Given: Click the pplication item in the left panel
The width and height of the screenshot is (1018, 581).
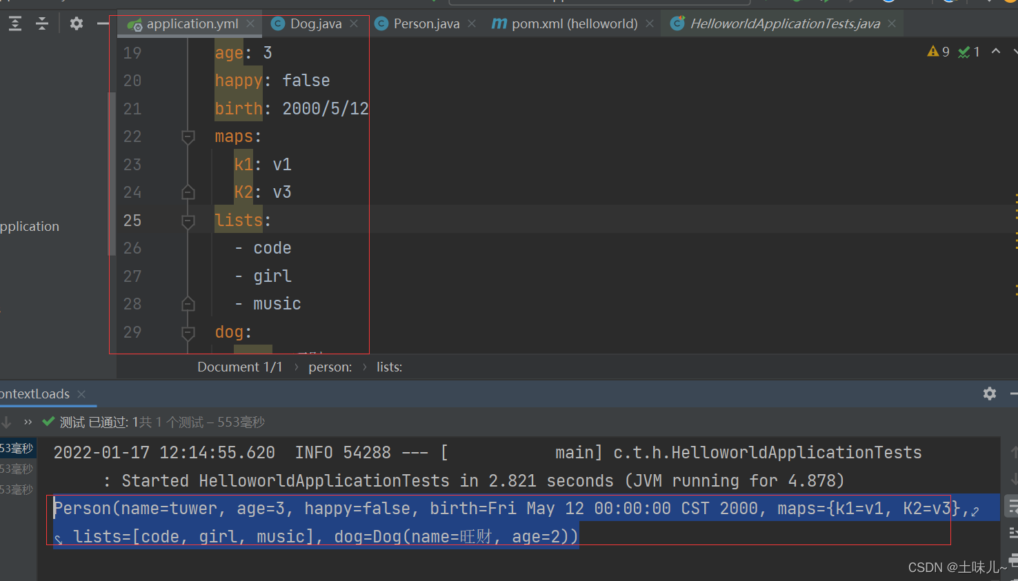Looking at the screenshot, I should pyautogui.click(x=30, y=227).
